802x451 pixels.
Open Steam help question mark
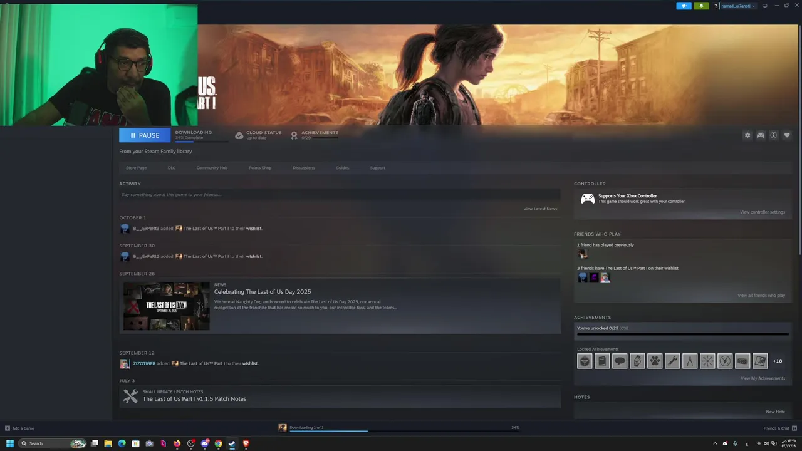click(716, 6)
